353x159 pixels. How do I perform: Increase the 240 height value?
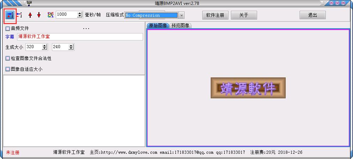[71, 45]
